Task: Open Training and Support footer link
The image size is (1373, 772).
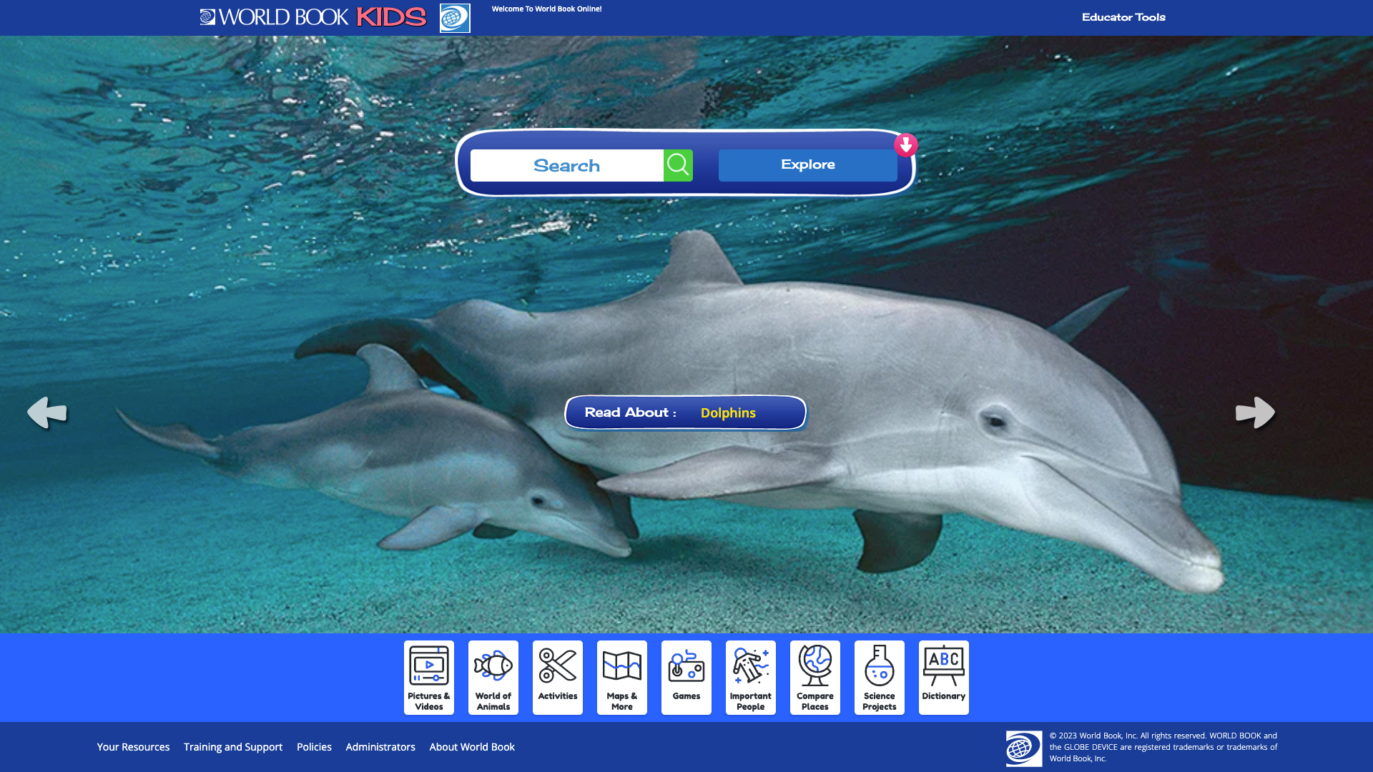Action: 233,747
